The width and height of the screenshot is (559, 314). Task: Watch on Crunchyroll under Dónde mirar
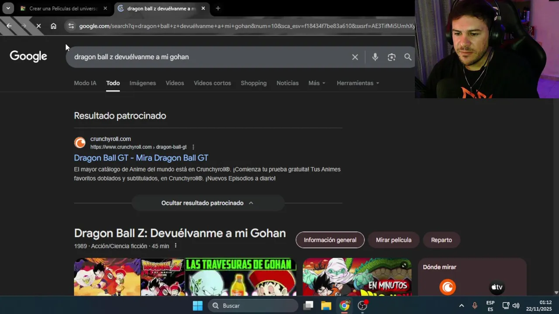tap(448, 287)
